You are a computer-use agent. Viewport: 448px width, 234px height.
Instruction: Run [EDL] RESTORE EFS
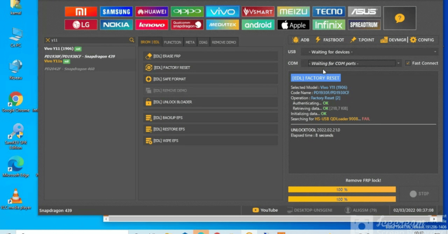point(210,129)
